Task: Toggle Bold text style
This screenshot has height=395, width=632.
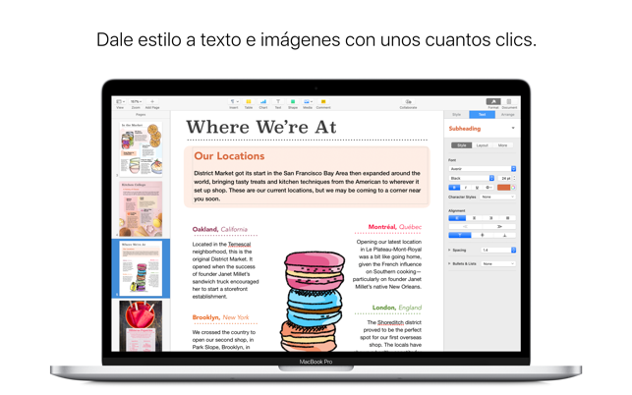Action: pos(454,188)
